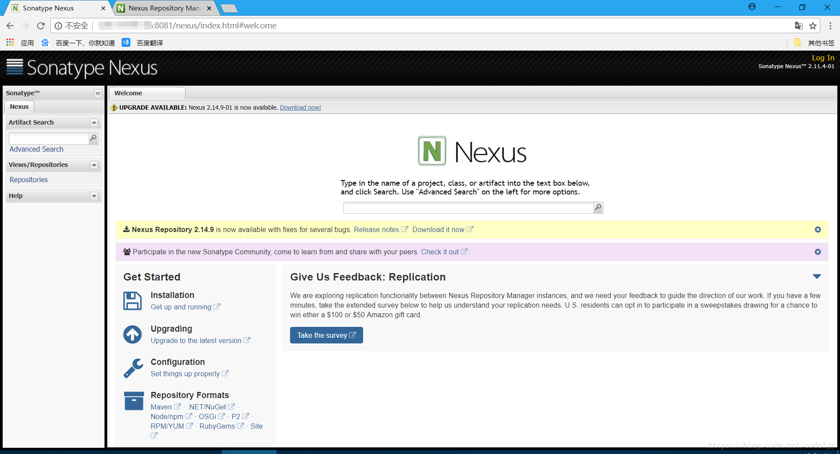This screenshot has height=454, width=840.
Task: Select the Nexus sidebar tab
Action: pyautogui.click(x=19, y=107)
